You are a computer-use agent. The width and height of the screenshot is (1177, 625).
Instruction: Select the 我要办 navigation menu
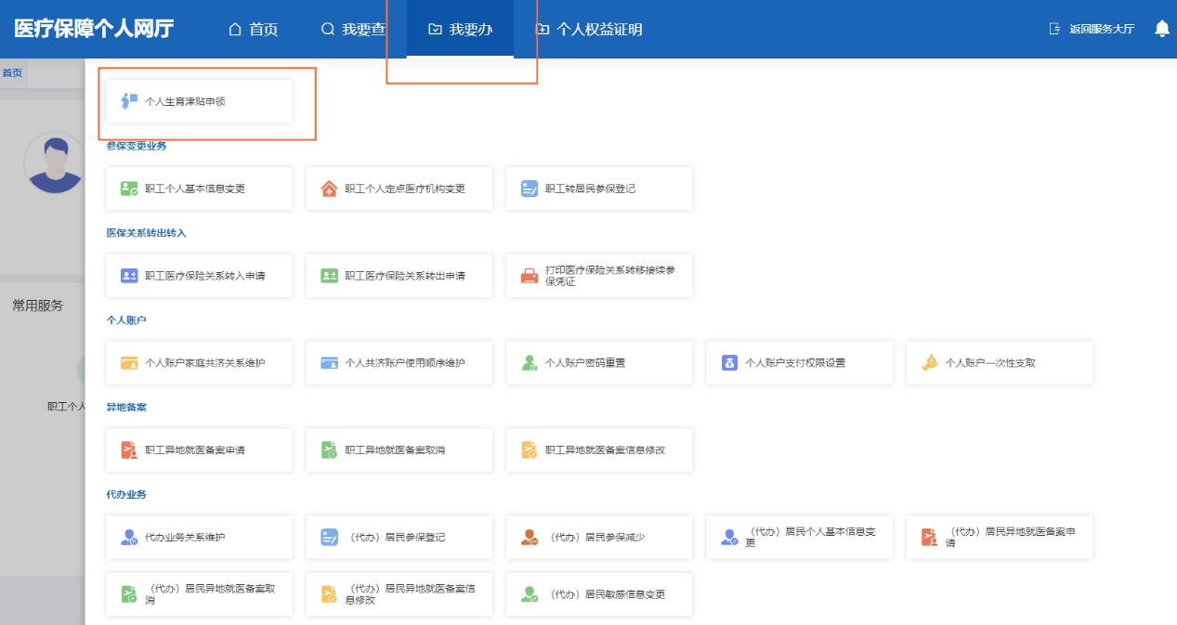point(461,29)
